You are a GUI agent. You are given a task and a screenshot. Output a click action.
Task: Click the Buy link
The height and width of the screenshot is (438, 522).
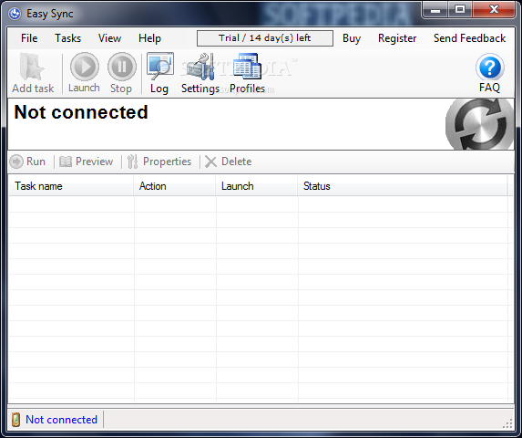pyautogui.click(x=352, y=38)
